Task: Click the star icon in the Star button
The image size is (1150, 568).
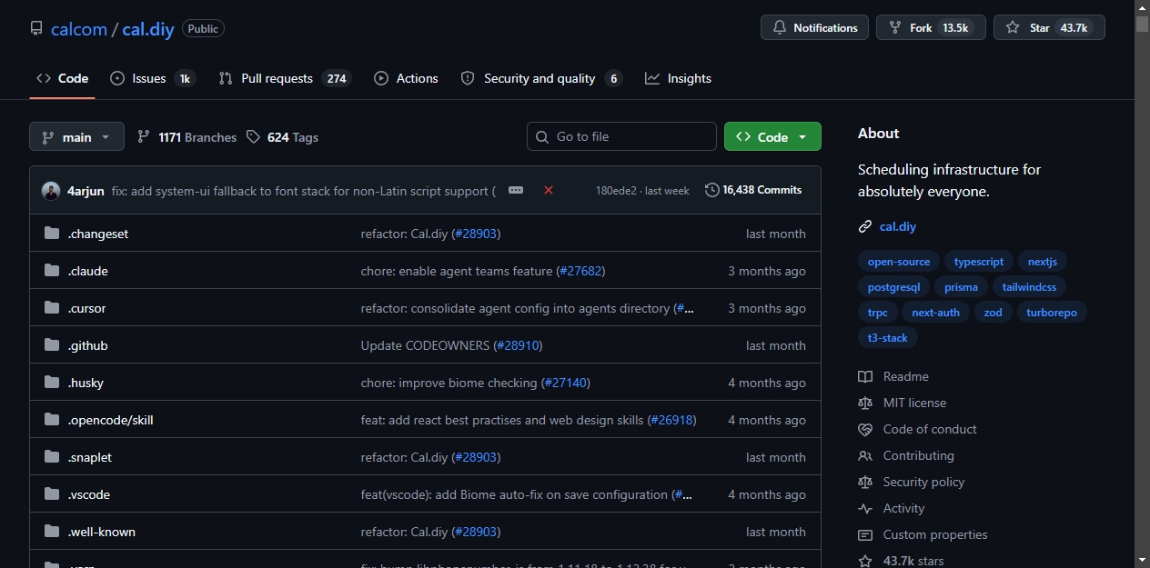Action: (1013, 28)
